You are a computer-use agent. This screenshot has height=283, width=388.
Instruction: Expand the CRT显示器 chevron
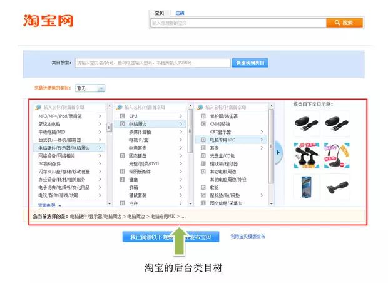pos(262,132)
